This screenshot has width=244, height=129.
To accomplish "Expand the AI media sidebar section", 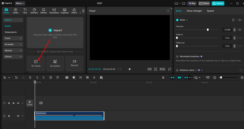I will tap(13, 44).
